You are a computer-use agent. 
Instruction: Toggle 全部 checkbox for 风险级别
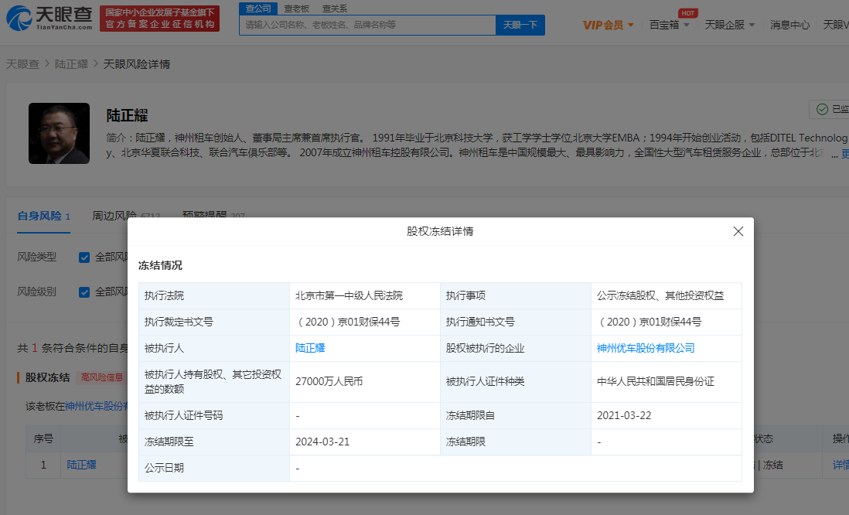click(84, 292)
